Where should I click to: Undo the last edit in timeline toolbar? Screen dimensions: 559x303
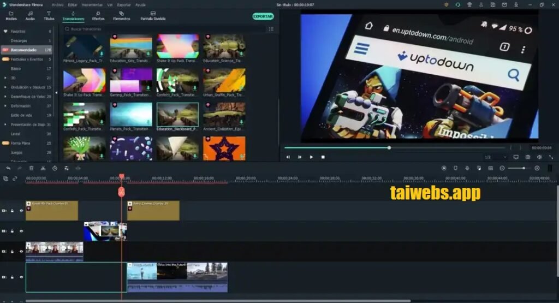point(8,168)
